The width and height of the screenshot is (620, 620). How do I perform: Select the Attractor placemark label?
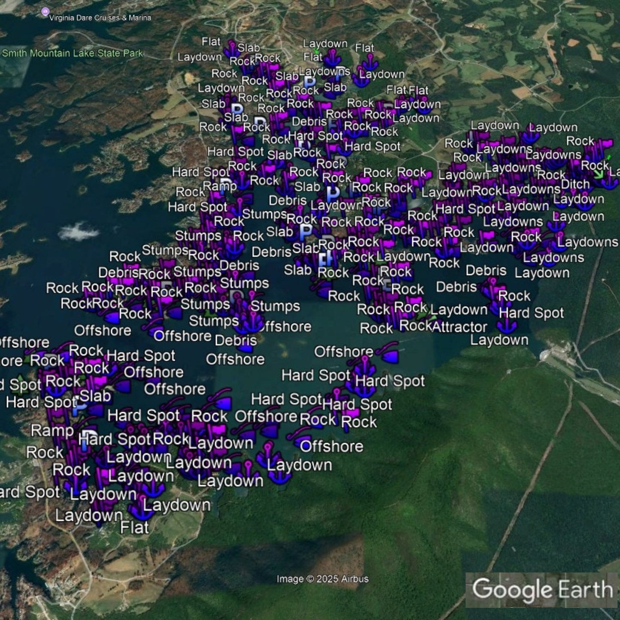pyautogui.click(x=459, y=327)
